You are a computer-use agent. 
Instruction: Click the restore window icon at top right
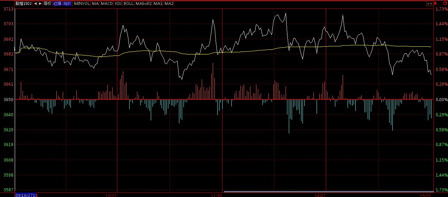pyautogui.click(x=445, y=3)
